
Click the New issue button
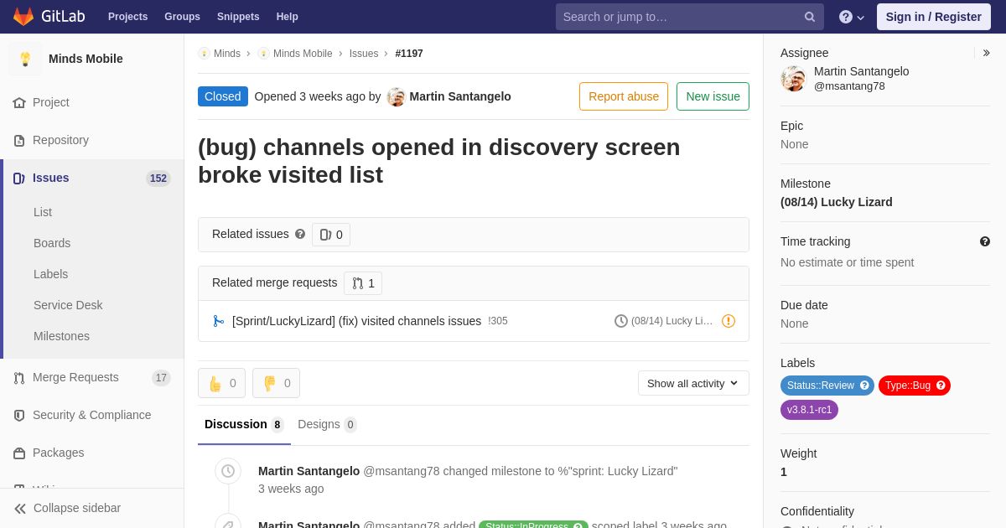(713, 96)
